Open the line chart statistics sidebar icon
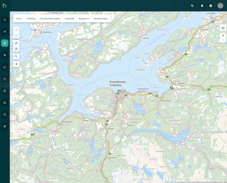This screenshot has width=227, height=183. click(x=5, y=67)
